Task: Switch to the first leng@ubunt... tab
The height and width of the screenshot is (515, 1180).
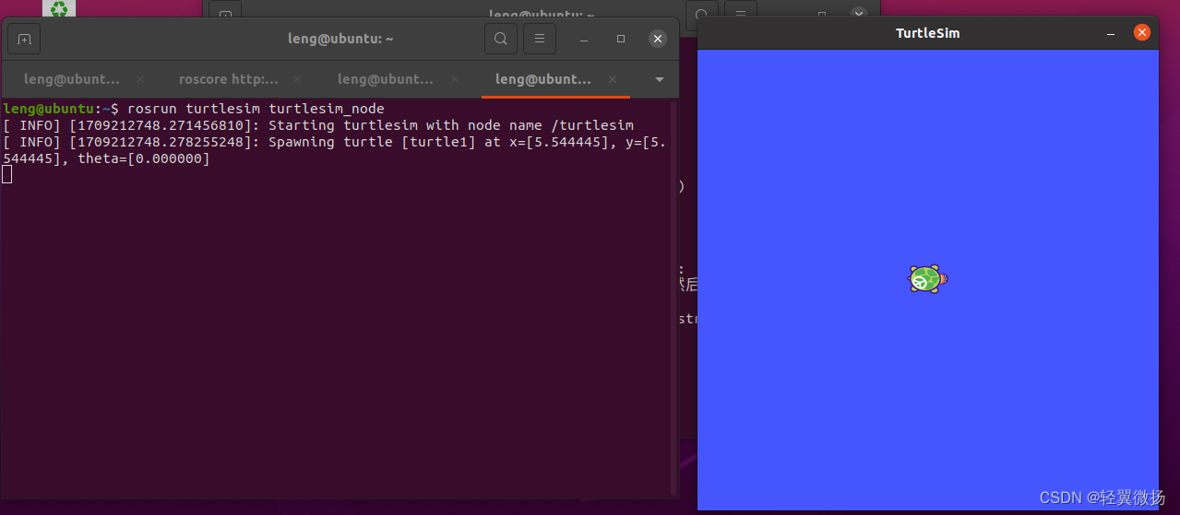Action: [x=72, y=79]
